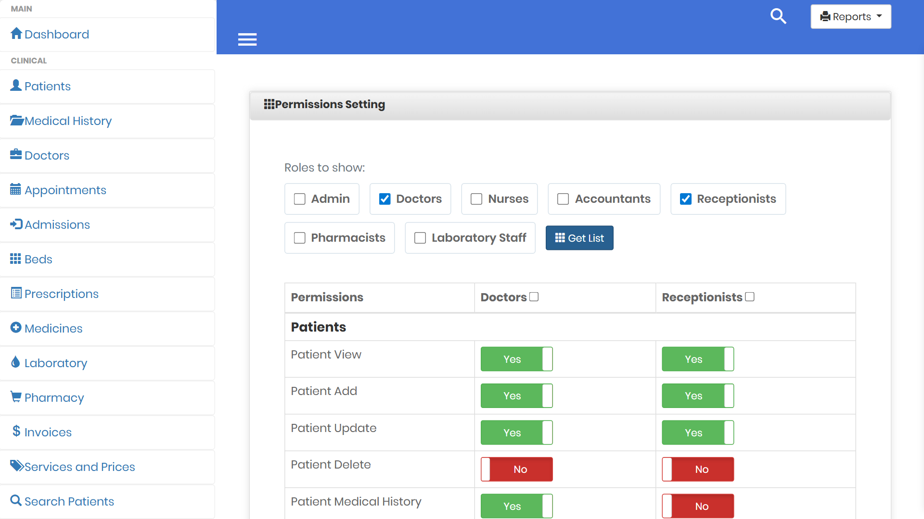Navigate to Doctors in the sidebar
Viewport: 924px width, 519px height.
pyautogui.click(x=107, y=155)
